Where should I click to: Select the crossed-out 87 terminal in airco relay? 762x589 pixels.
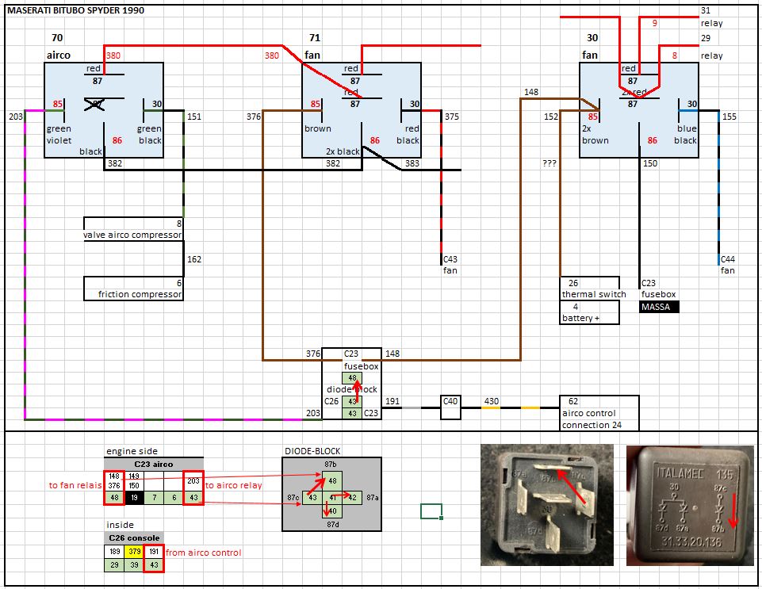[95, 104]
